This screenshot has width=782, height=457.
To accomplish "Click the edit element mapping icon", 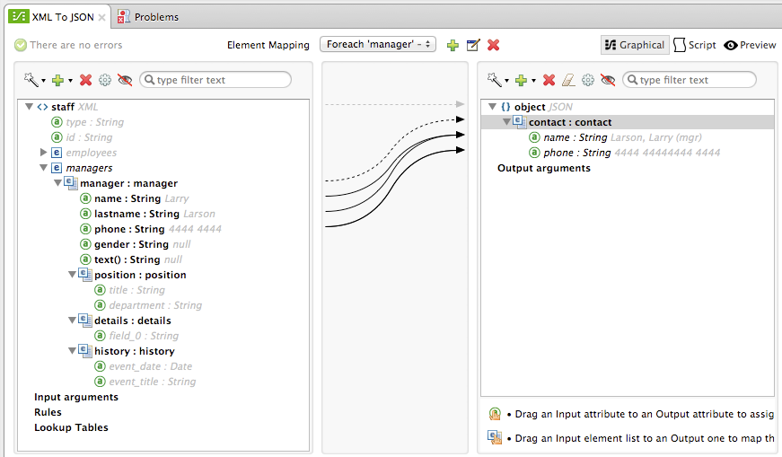I will pos(473,45).
